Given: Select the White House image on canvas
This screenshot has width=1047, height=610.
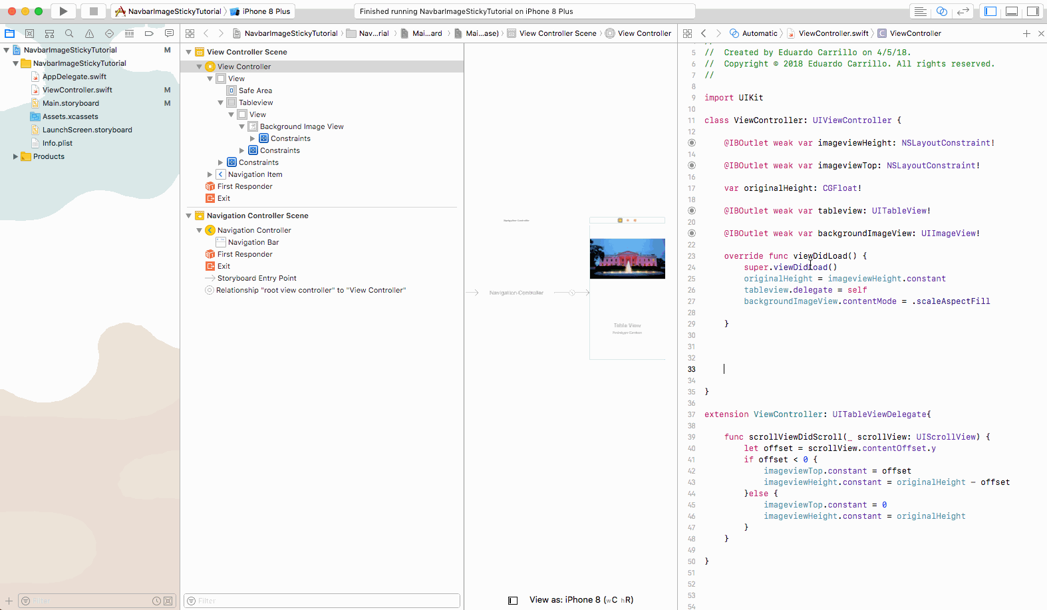Looking at the screenshot, I should (627, 259).
